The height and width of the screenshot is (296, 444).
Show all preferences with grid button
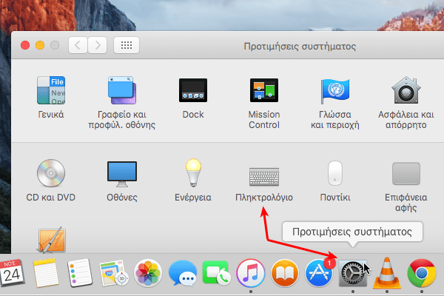(x=127, y=45)
